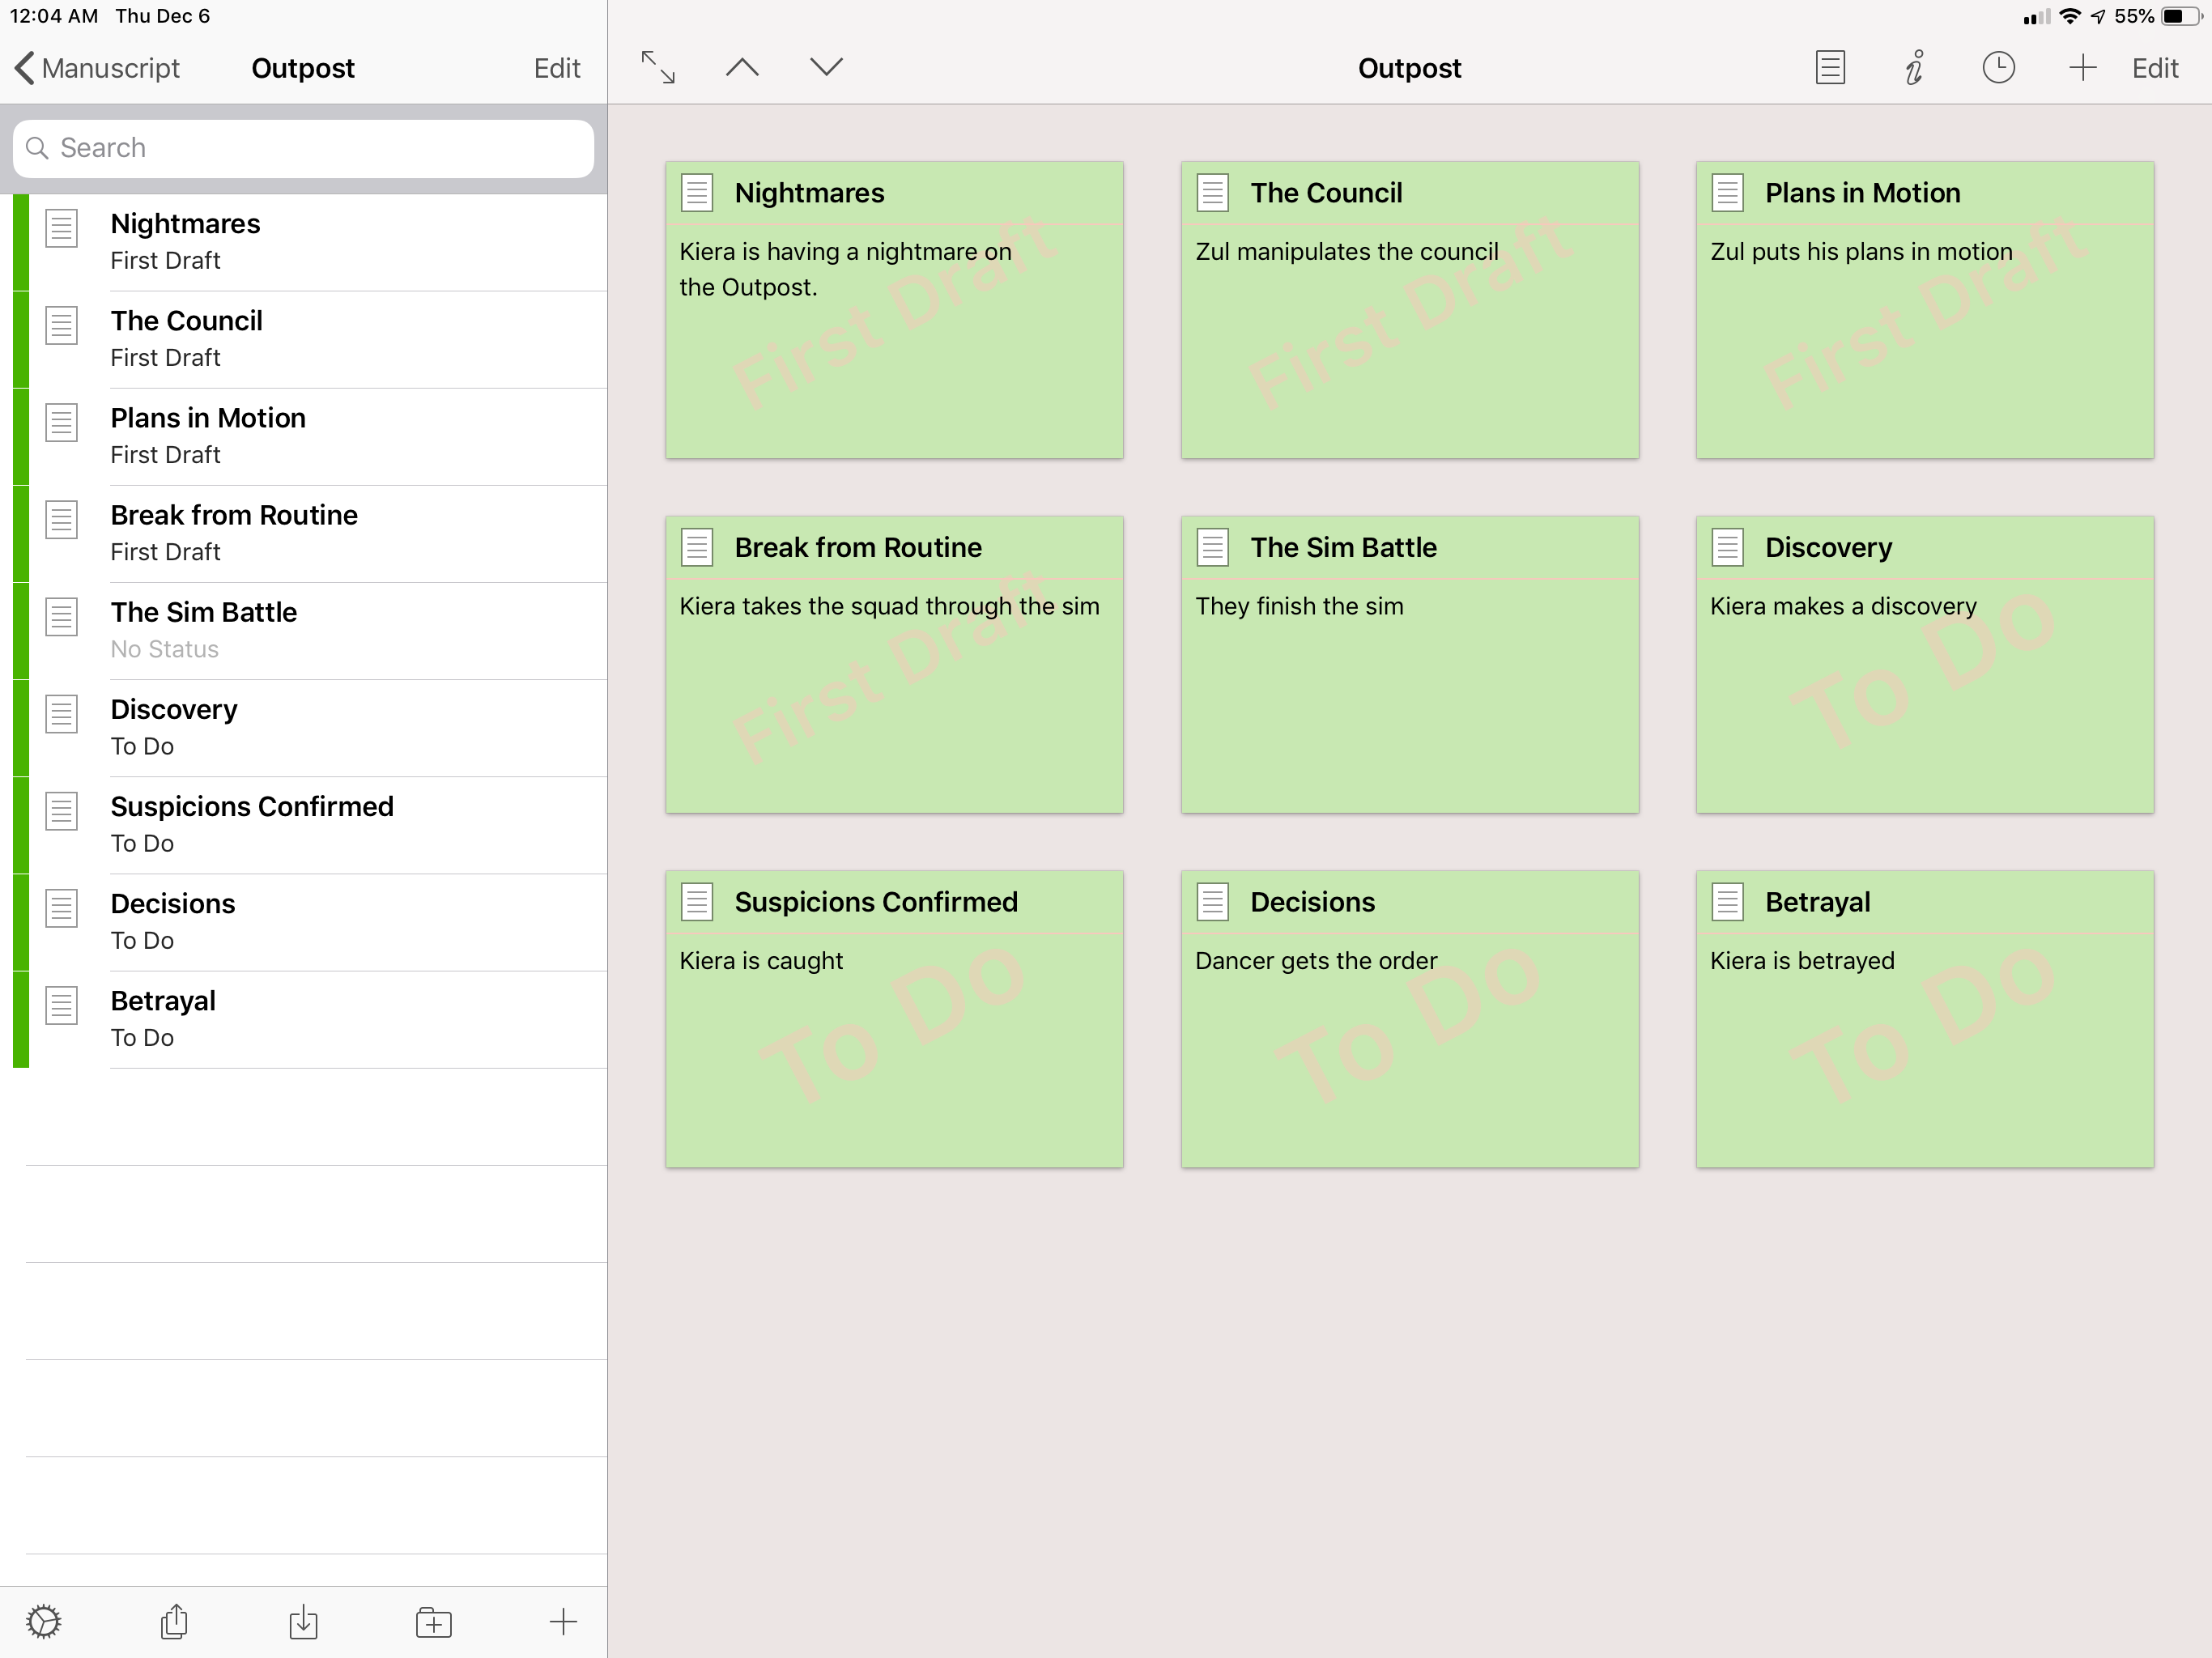This screenshot has height=1658, width=2212.
Task: Tap Edit in the corkboard toolbar
Action: click(2155, 68)
